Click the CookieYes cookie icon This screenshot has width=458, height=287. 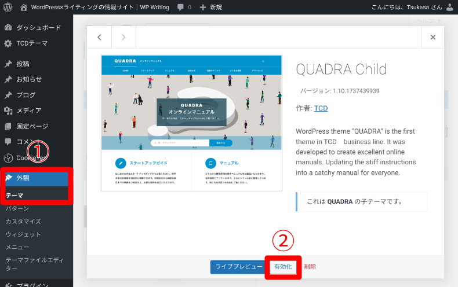[x=8, y=158]
